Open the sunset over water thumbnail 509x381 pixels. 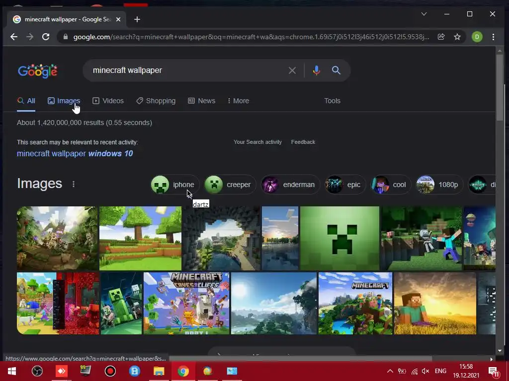280,238
